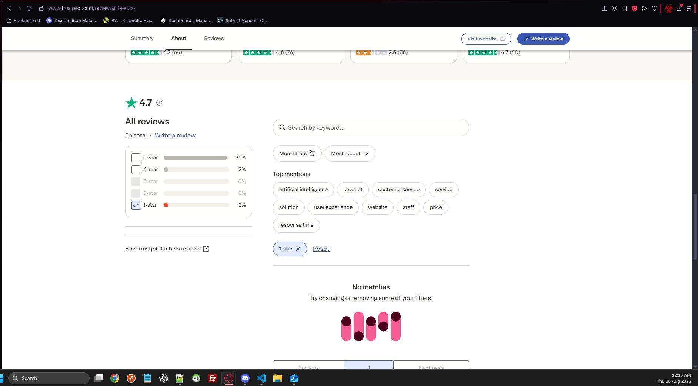The image size is (698, 386).
Task: Click the Visit website button
Action: pyautogui.click(x=486, y=39)
